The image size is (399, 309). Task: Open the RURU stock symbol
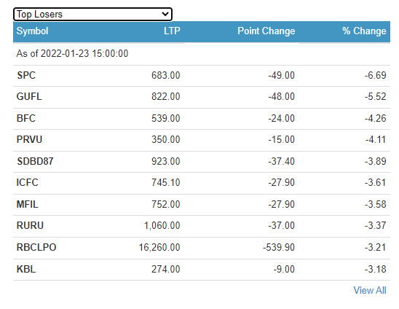[30, 225]
